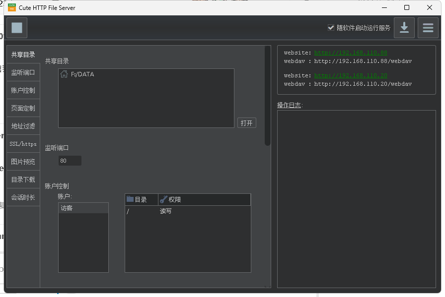The image size is (445, 297).
Task: Click the 打开 button
Action: tap(247, 123)
